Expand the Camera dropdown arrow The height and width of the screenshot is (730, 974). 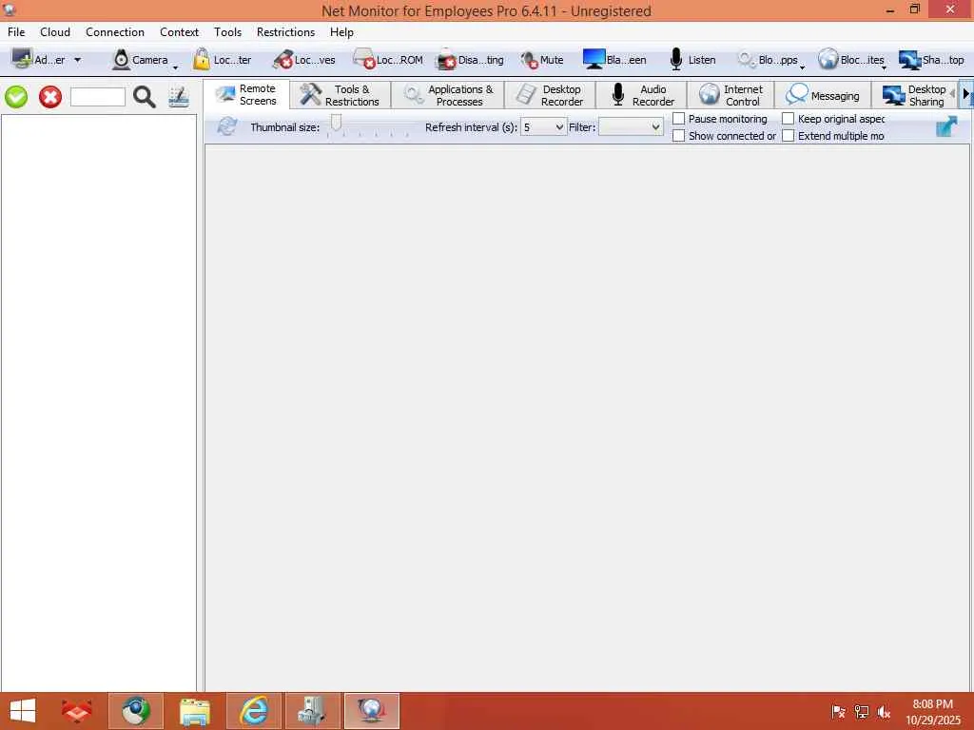[x=175, y=67]
